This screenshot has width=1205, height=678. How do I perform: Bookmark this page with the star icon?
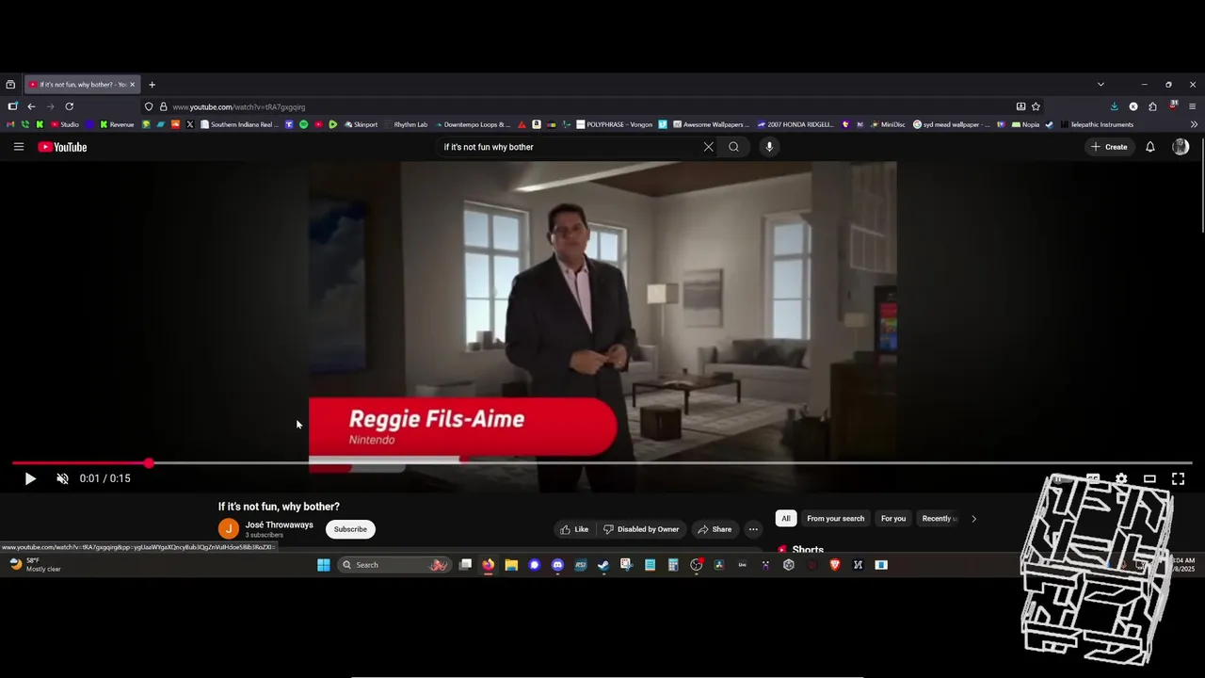click(1036, 106)
